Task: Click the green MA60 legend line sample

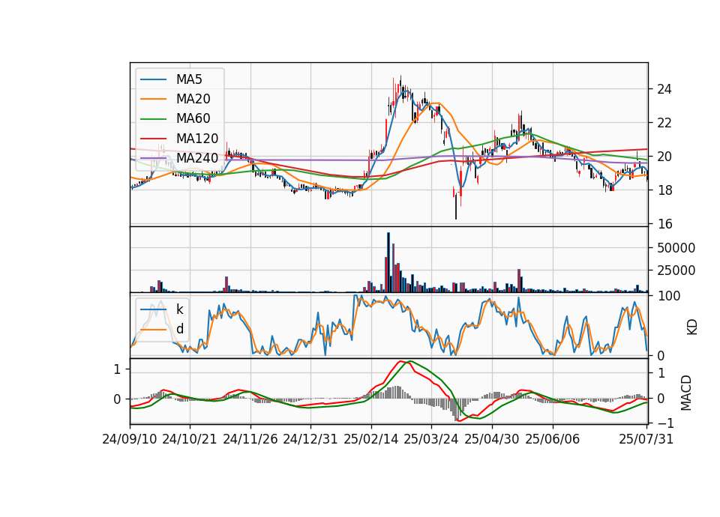Action: pyautogui.click(x=153, y=119)
